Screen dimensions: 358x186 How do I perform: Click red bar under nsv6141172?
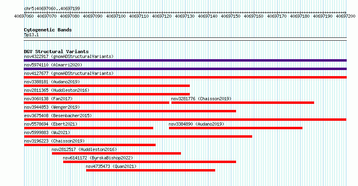(150, 162)
